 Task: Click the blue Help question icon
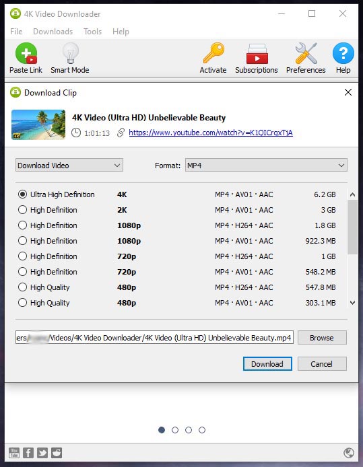point(343,53)
